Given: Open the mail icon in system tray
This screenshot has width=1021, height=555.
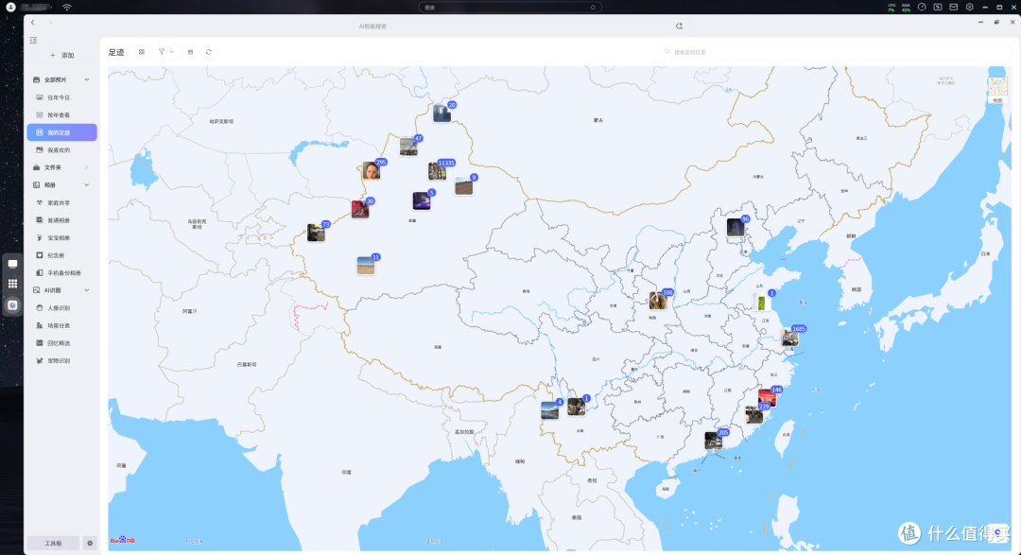Looking at the screenshot, I should point(953,8).
